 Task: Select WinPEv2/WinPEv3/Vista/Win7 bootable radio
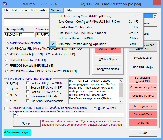(7, 49)
